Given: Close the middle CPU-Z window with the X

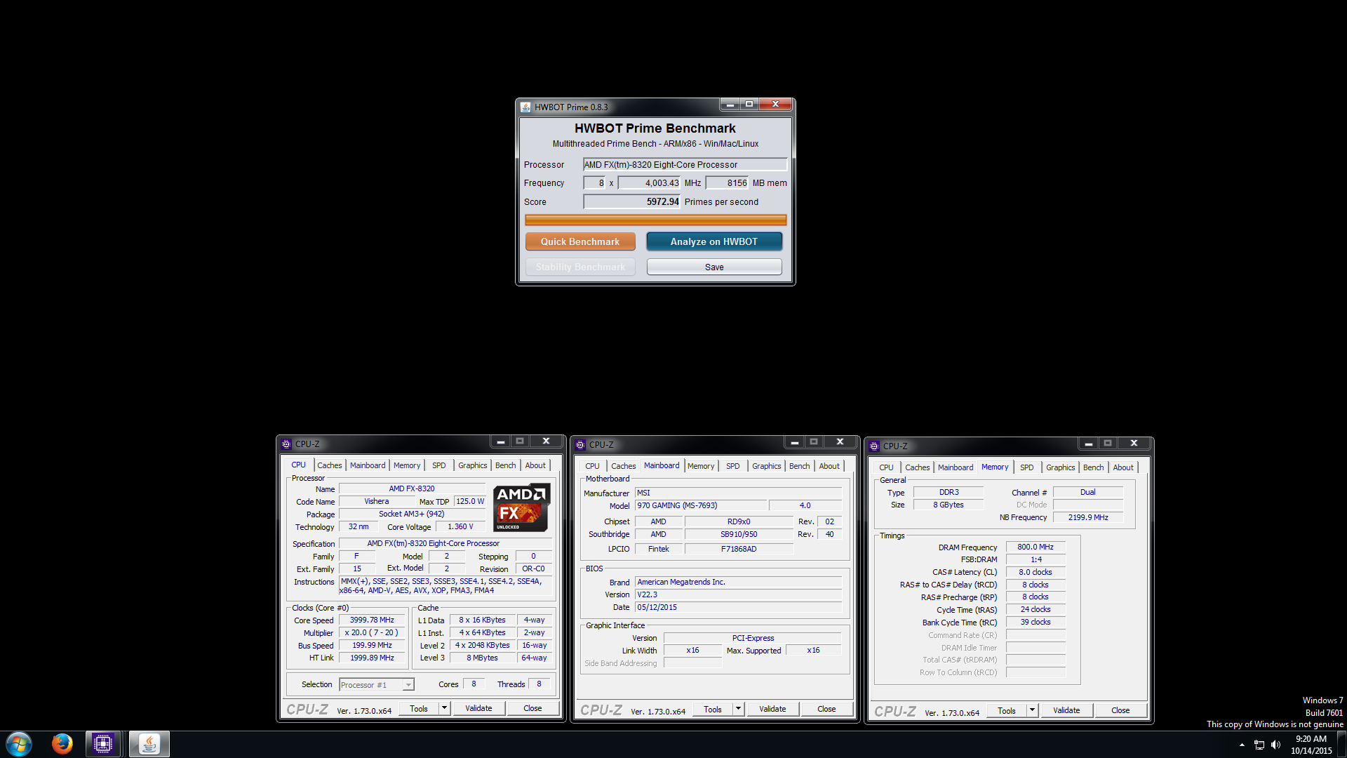Looking at the screenshot, I should point(840,442).
